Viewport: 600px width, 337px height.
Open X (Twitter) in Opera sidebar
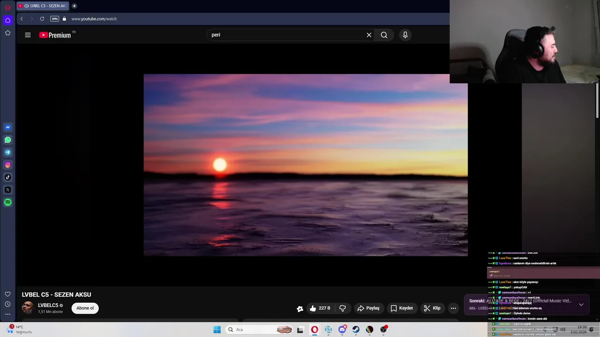point(7,190)
